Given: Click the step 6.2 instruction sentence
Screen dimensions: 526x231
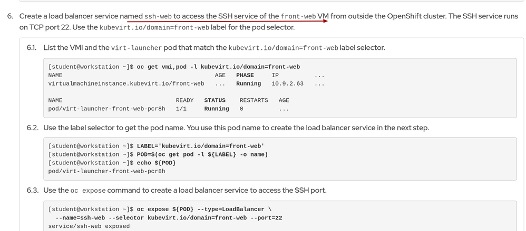Looking at the screenshot, I should click(x=236, y=128).
